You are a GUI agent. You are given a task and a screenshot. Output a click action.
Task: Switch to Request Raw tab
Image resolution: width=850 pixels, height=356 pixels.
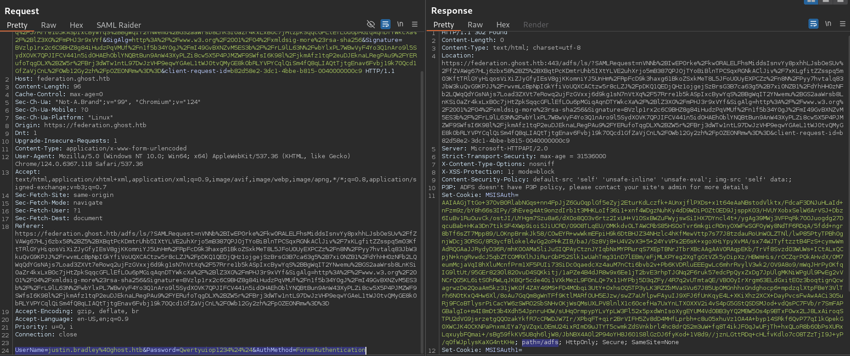click(x=48, y=25)
